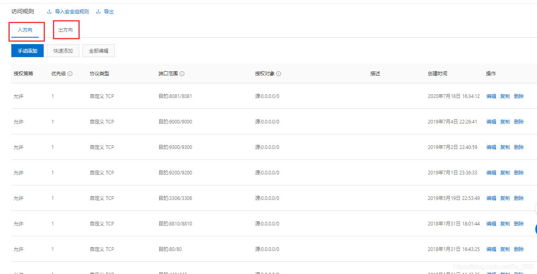The image size is (537, 274).
Task: Click the 访问规则 section title
Action: coord(23,12)
